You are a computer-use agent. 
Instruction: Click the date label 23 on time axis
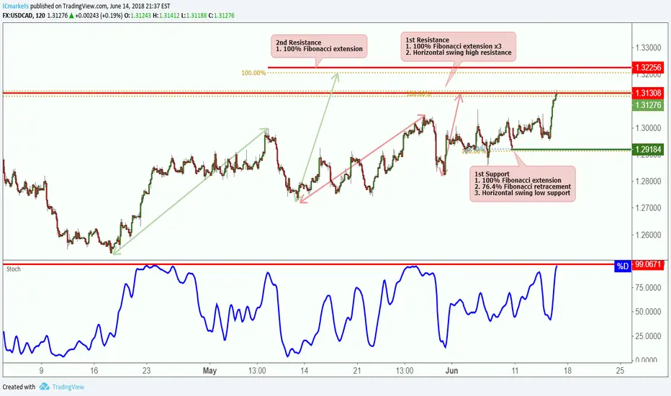click(146, 371)
